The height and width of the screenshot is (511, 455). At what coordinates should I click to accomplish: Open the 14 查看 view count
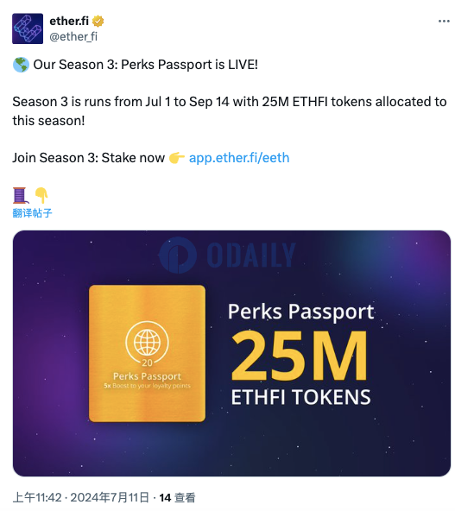(x=177, y=498)
